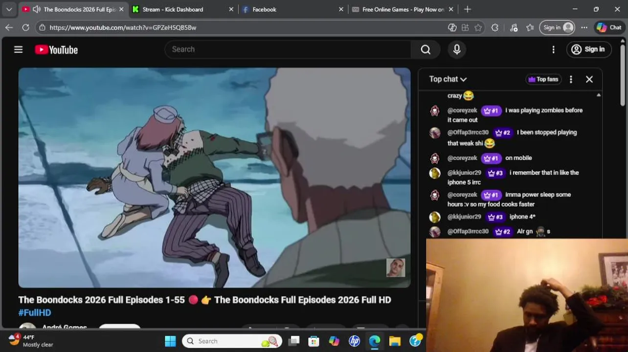
Task: Click @Offap3rrcc30 name on weak shi message
Action: [468, 132]
